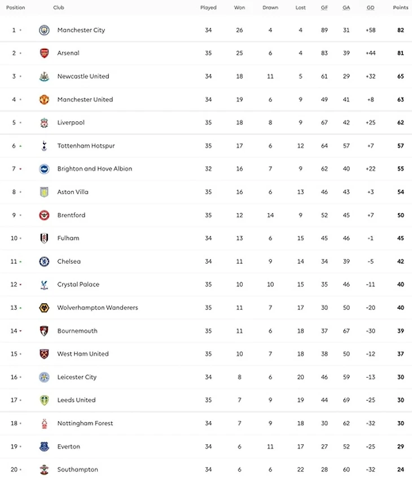
Task: Open the Manchester United club link
Action: [85, 99]
